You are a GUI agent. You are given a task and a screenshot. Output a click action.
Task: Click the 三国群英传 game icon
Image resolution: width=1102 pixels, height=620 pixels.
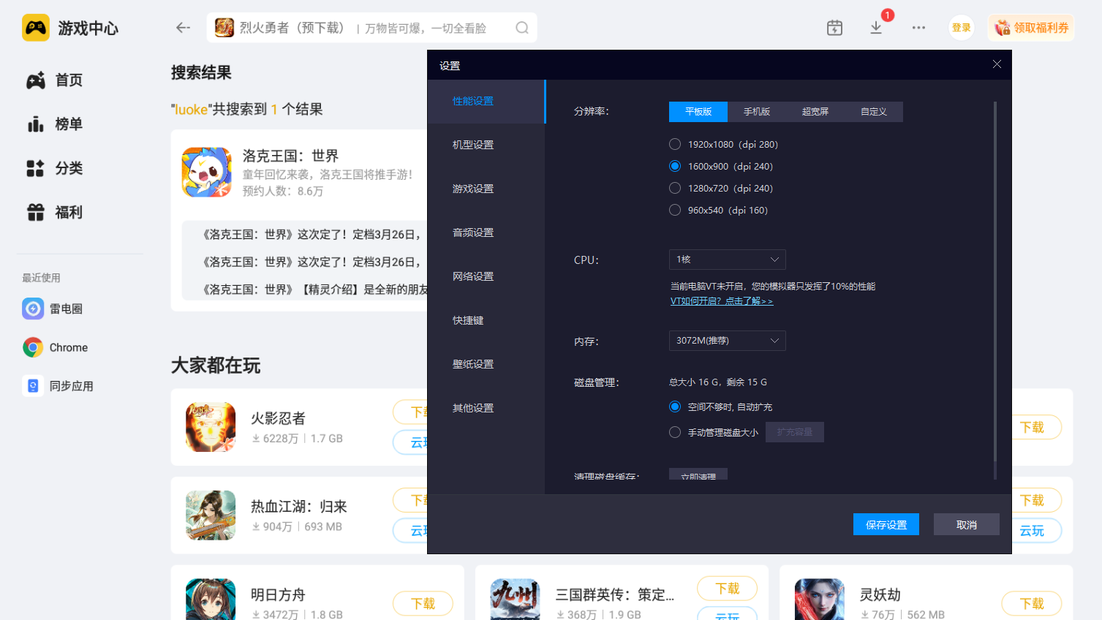[515, 600]
